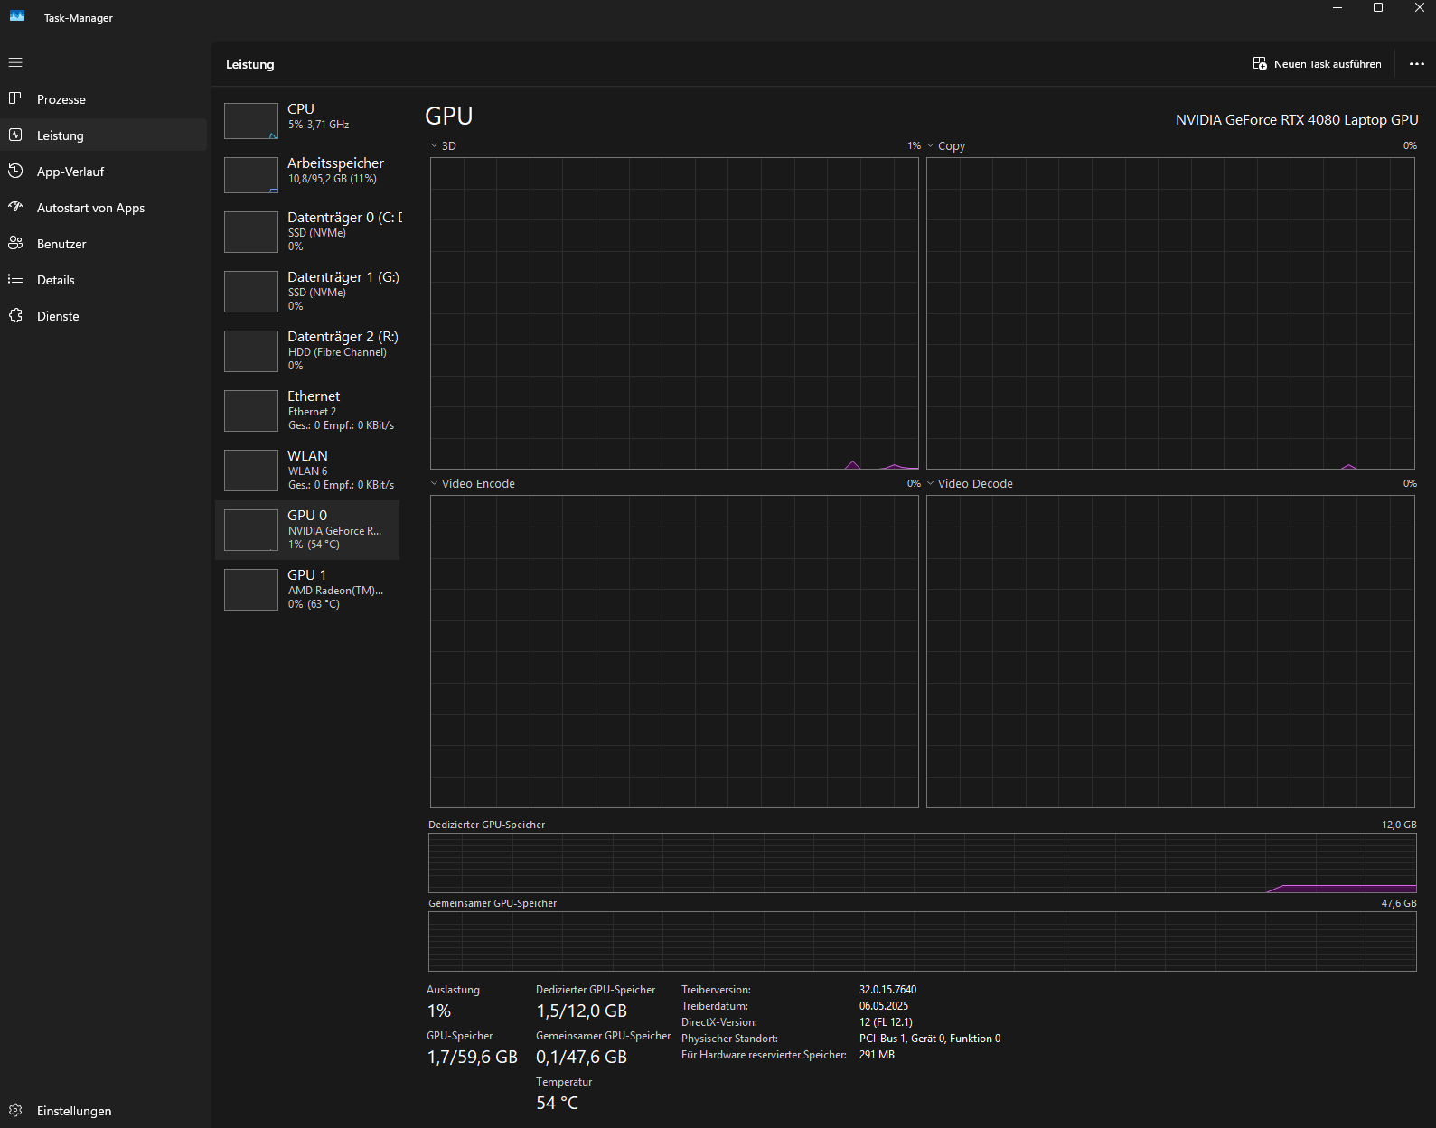Show the Benutzer page
The width and height of the screenshot is (1436, 1128).
click(104, 244)
